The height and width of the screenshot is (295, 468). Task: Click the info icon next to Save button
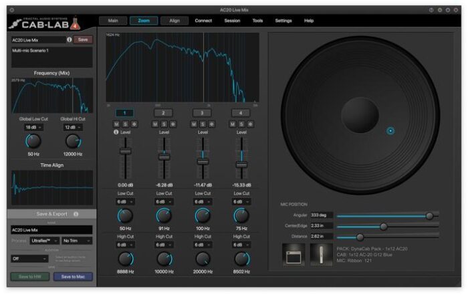tap(70, 40)
